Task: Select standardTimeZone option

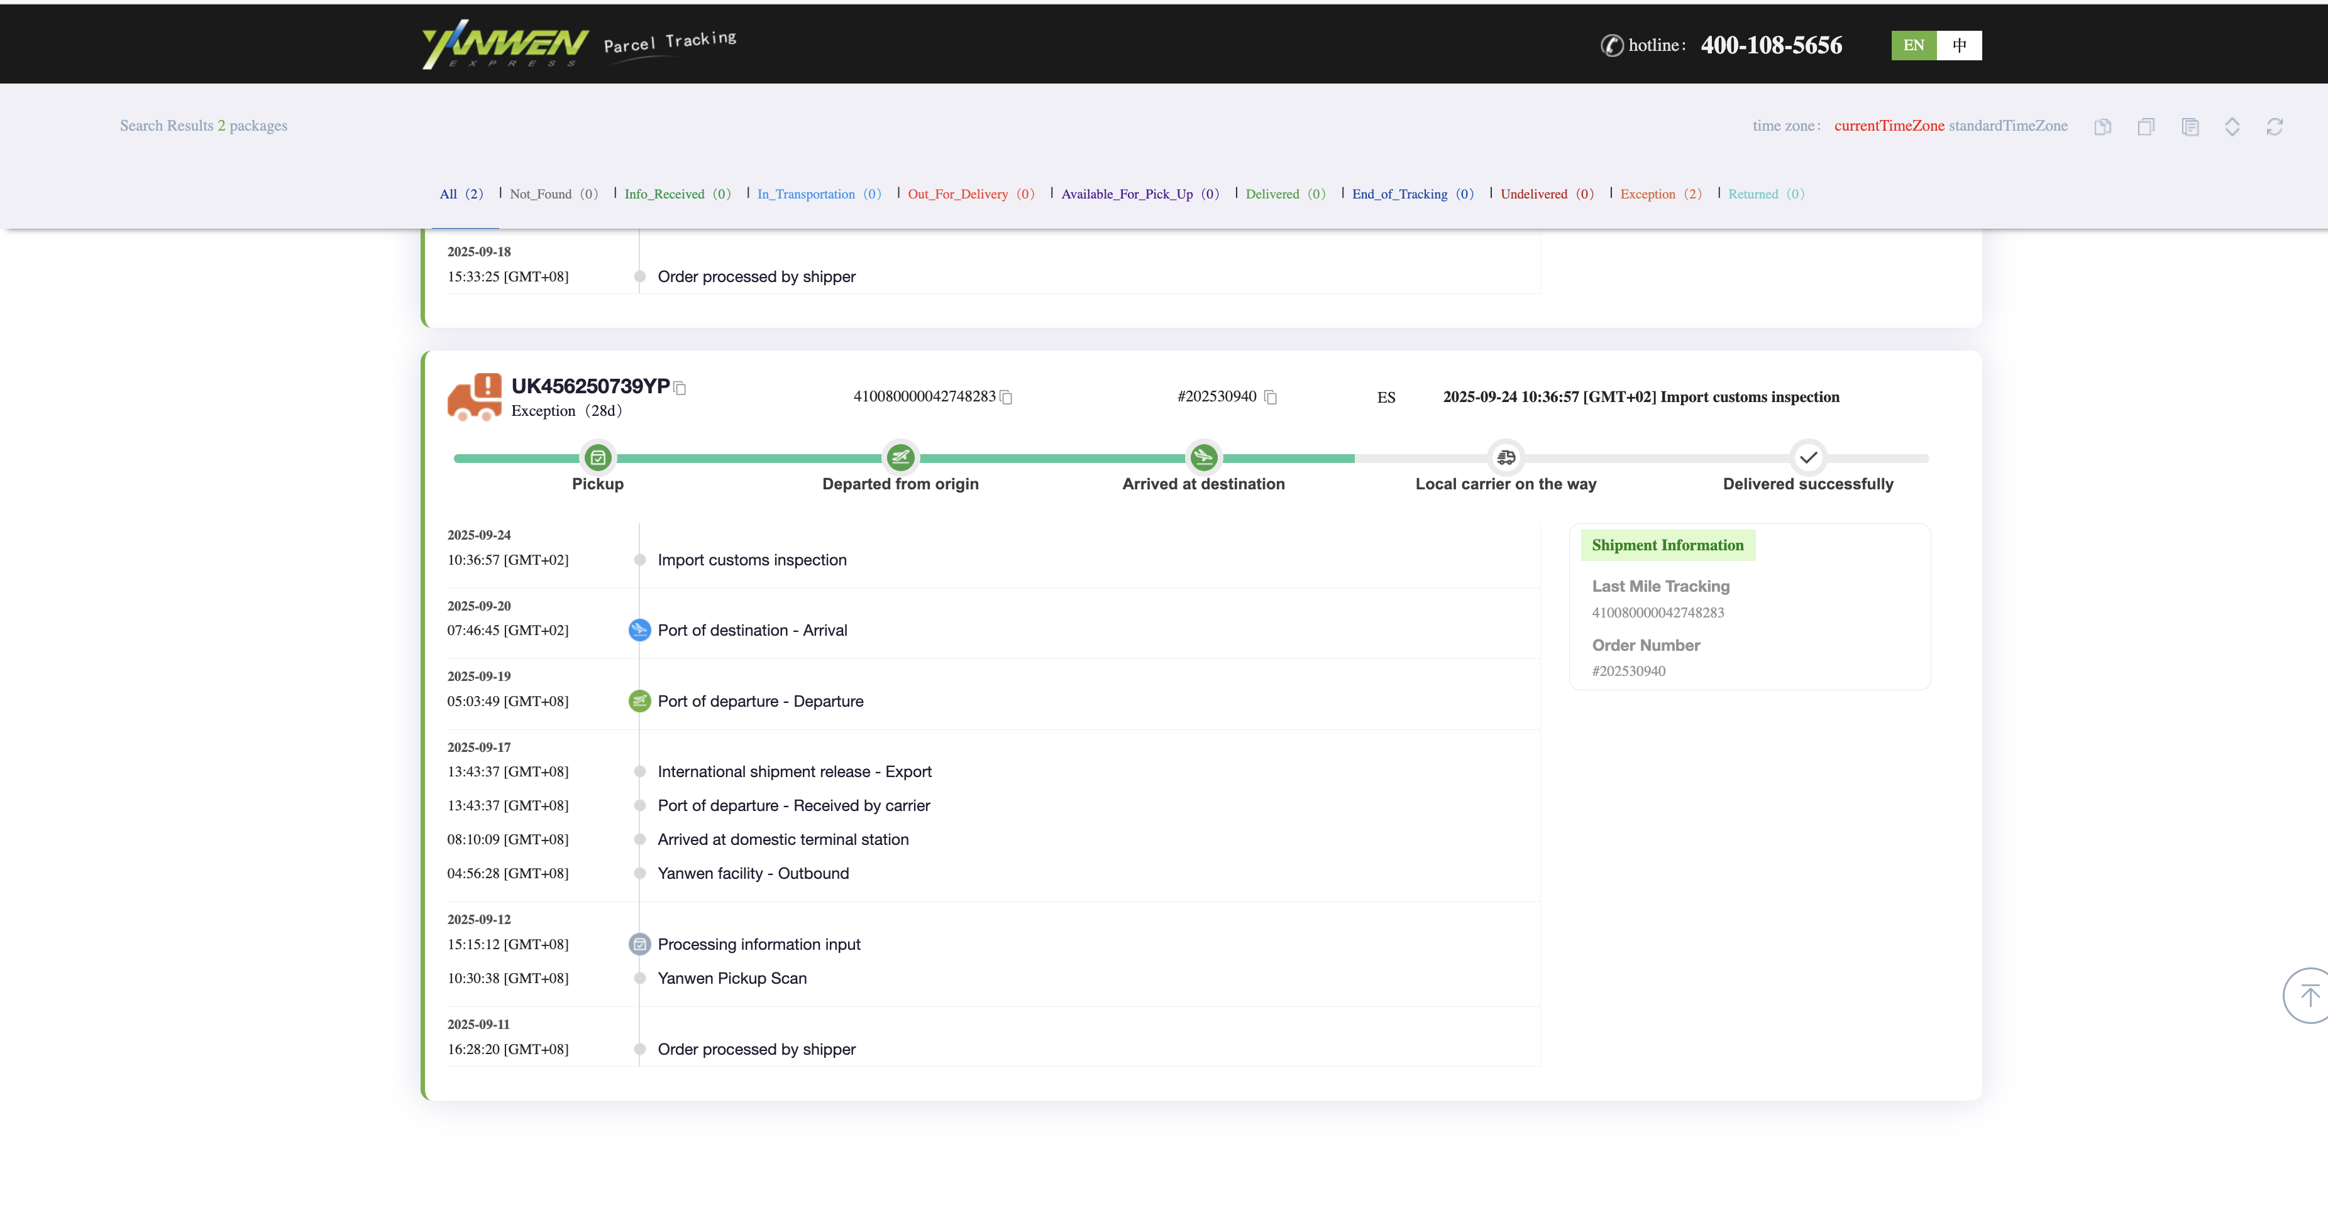Action: [x=2007, y=126]
